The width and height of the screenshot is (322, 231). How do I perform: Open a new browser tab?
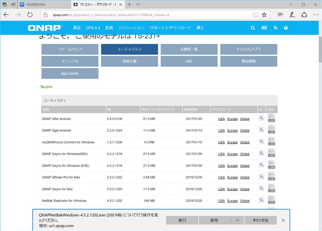pyautogui.click(x=129, y=4)
